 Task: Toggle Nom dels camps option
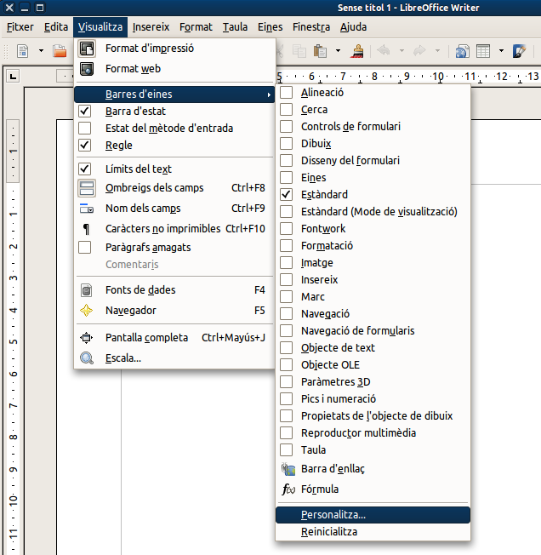point(174,209)
